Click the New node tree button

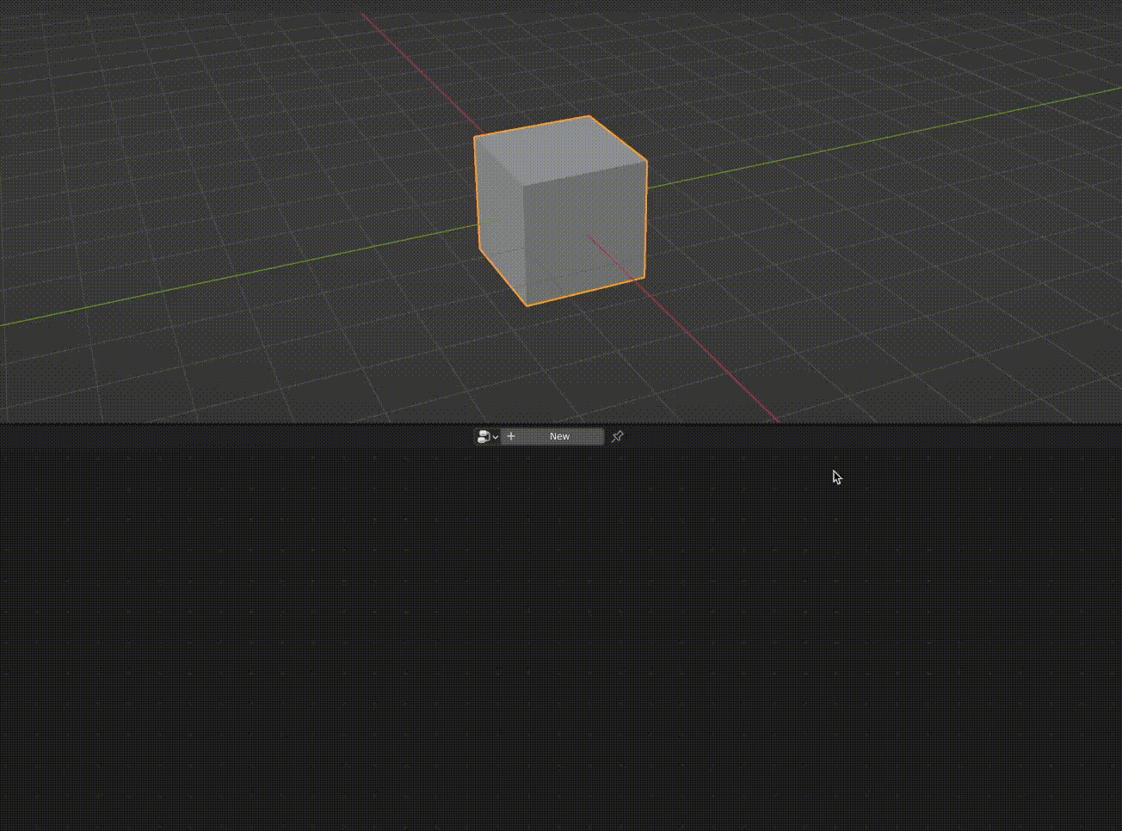[552, 437]
